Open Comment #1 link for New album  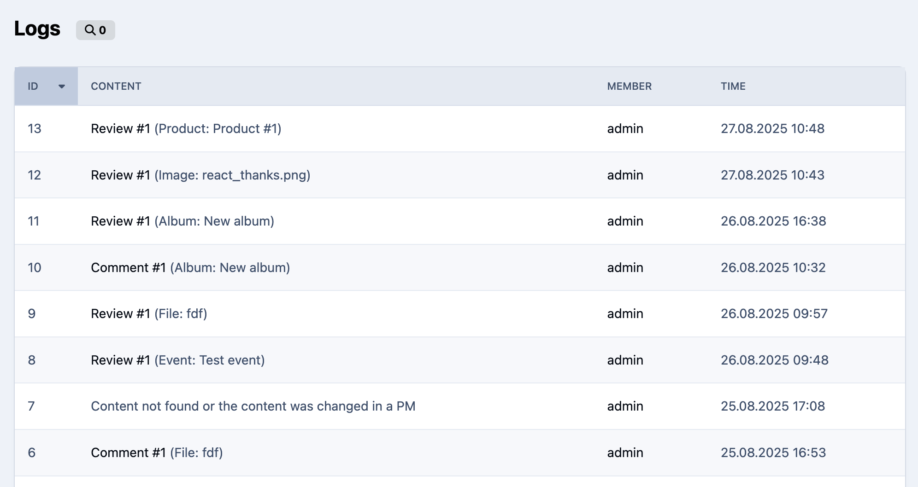[128, 268]
